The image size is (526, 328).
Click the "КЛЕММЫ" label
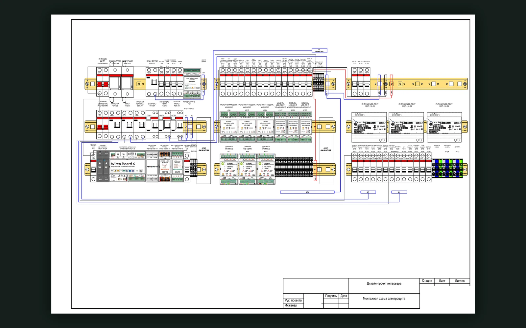coord(394,152)
